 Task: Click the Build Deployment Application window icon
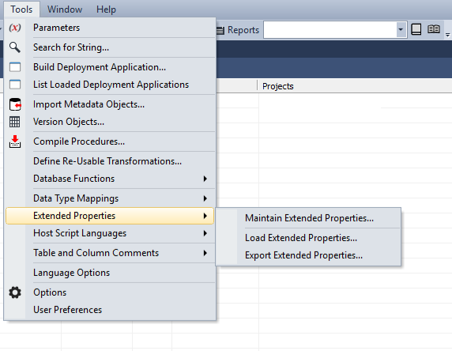(x=15, y=67)
